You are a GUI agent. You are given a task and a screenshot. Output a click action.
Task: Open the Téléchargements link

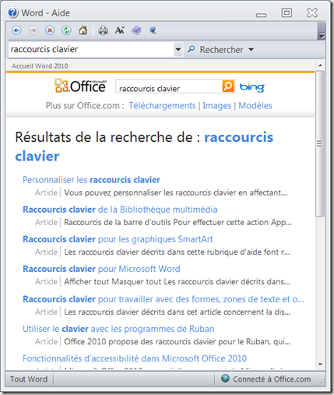pos(162,106)
